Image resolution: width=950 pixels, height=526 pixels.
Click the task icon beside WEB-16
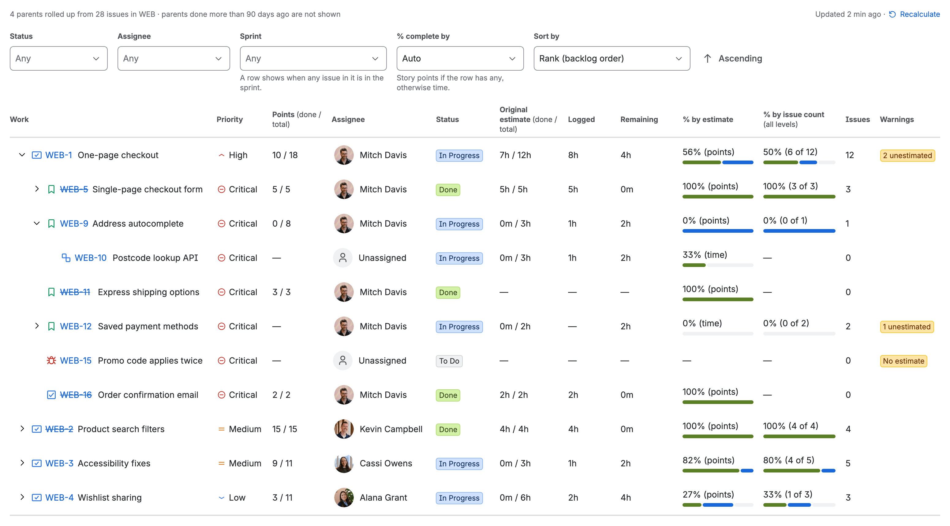pyautogui.click(x=51, y=395)
